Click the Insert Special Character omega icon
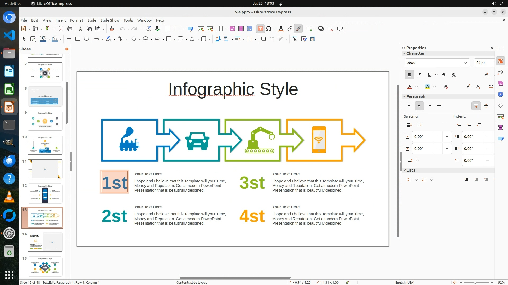Image resolution: width=508 pixels, height=285 pixels. (x=269, y=29)
